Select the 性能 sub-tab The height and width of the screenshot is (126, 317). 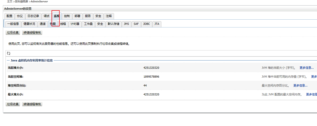click(x=53, y=24)
